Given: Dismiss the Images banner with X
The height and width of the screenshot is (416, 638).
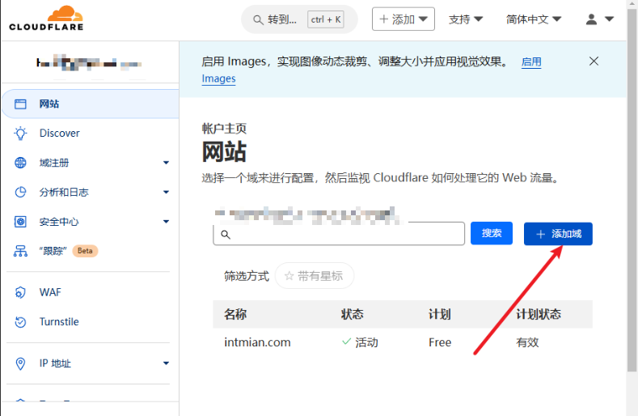Looking at the screenshot, I should 594,62.
